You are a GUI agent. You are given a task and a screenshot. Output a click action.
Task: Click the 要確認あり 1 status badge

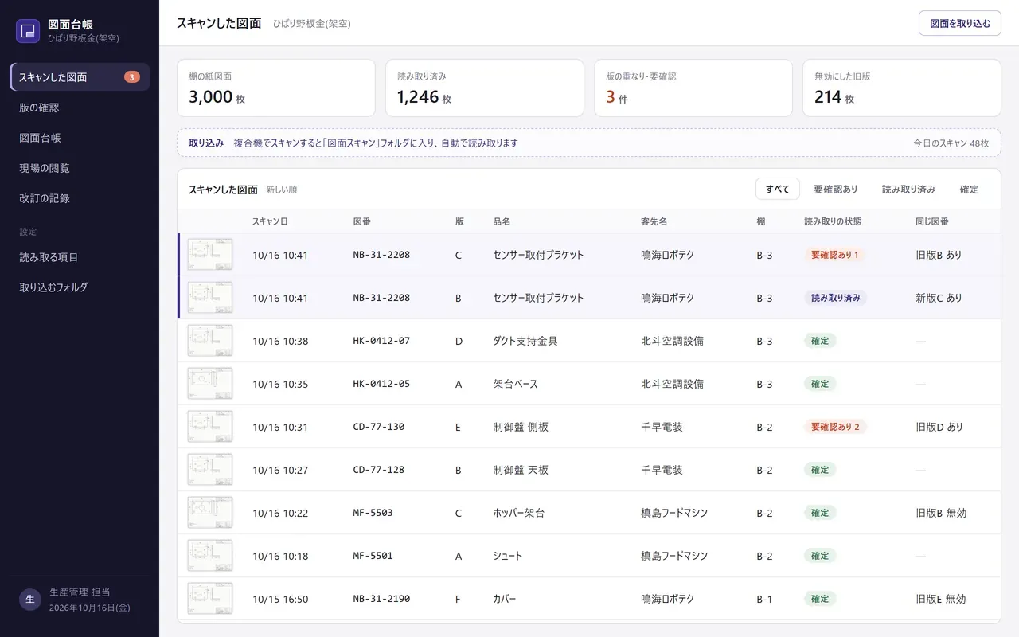click(x=835, y=255)
